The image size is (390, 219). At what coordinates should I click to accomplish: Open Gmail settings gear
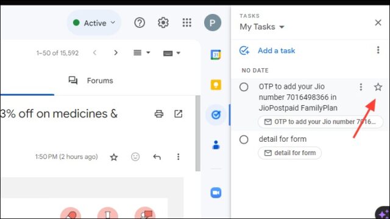pyautogui.click(x=163, y=23)
